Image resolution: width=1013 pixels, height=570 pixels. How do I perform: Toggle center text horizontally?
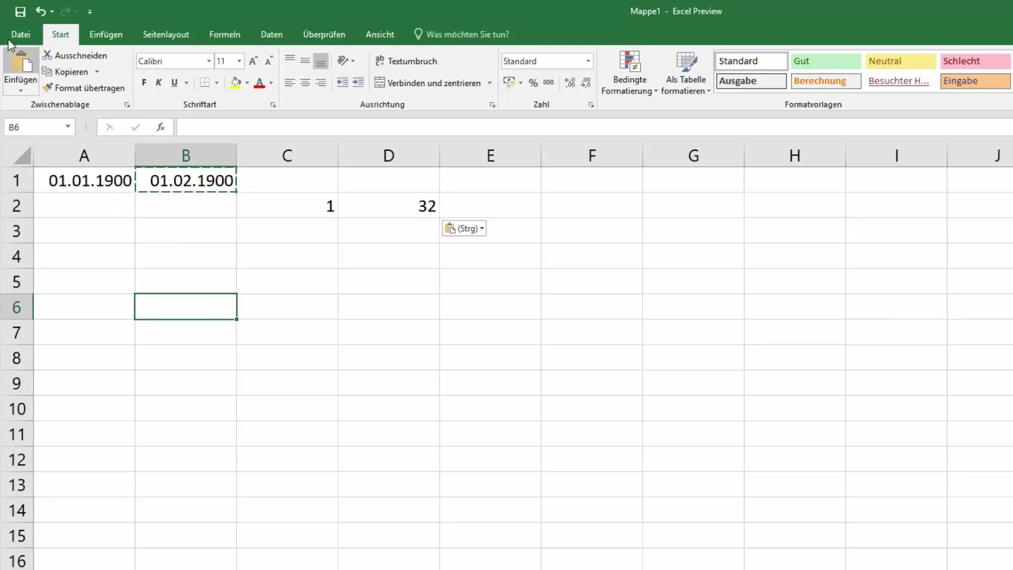point(305,83)
